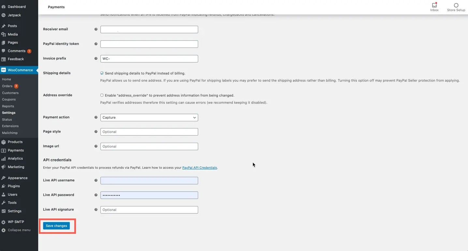468x251 pixels.
Task: Click help icon beside PayPal identity token
Action: 96,44
